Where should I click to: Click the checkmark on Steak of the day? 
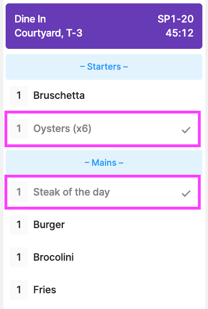click(186, 193)
